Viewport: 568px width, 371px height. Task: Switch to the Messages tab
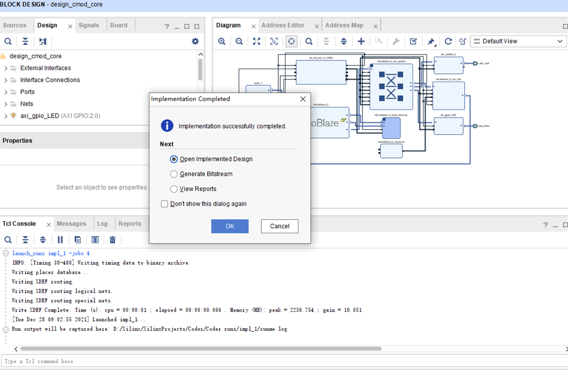(x=71, y=223)
